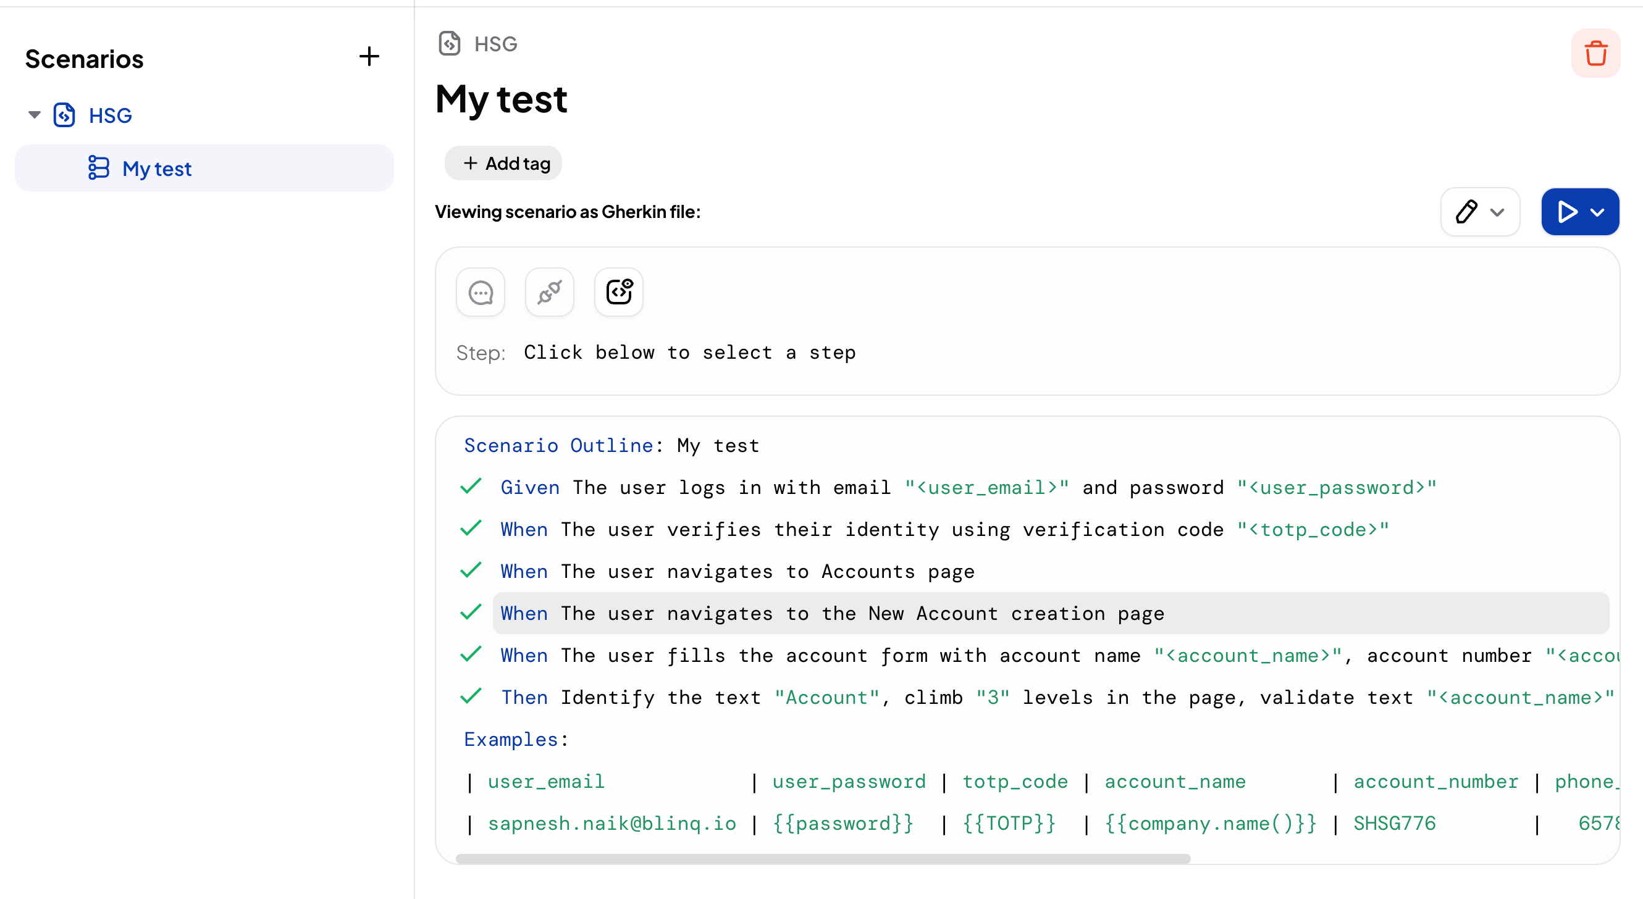Viewport: 1643px width, 899px height.
Task: Select the New Account creation page step
Action: [832, 613]
